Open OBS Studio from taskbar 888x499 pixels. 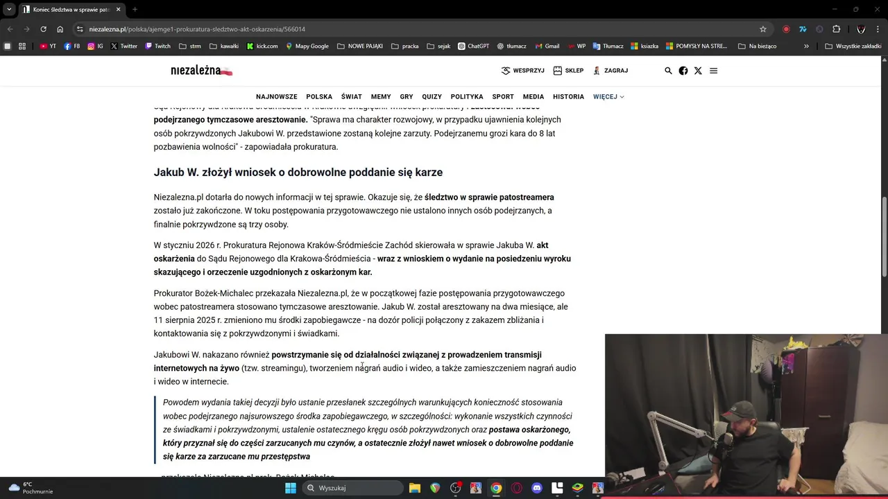[x=456, y=488]
